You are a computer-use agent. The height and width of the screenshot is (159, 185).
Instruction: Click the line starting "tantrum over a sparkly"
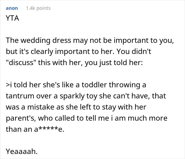[x=86, y=96]
